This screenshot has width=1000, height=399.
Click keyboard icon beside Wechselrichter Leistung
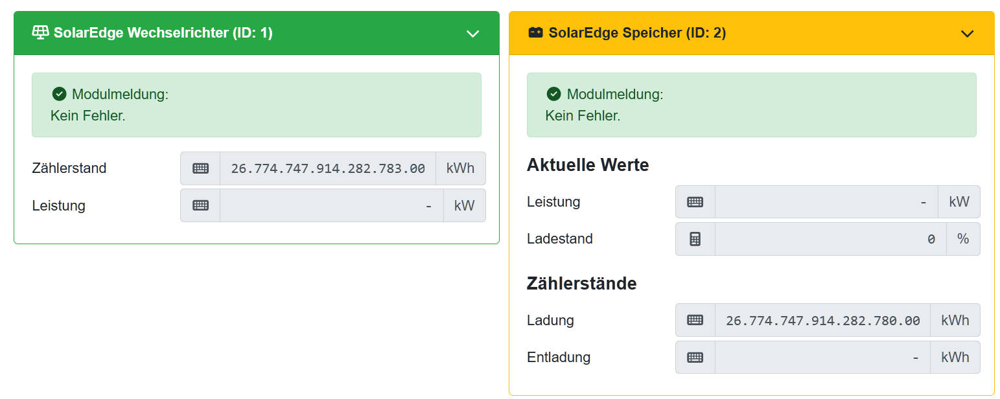point(200,205)
